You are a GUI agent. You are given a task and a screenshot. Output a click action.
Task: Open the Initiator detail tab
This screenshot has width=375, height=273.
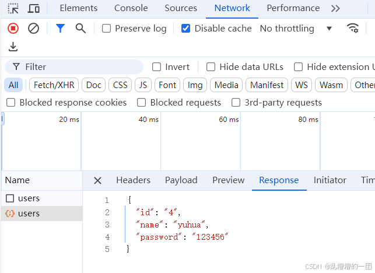point(330,180)
